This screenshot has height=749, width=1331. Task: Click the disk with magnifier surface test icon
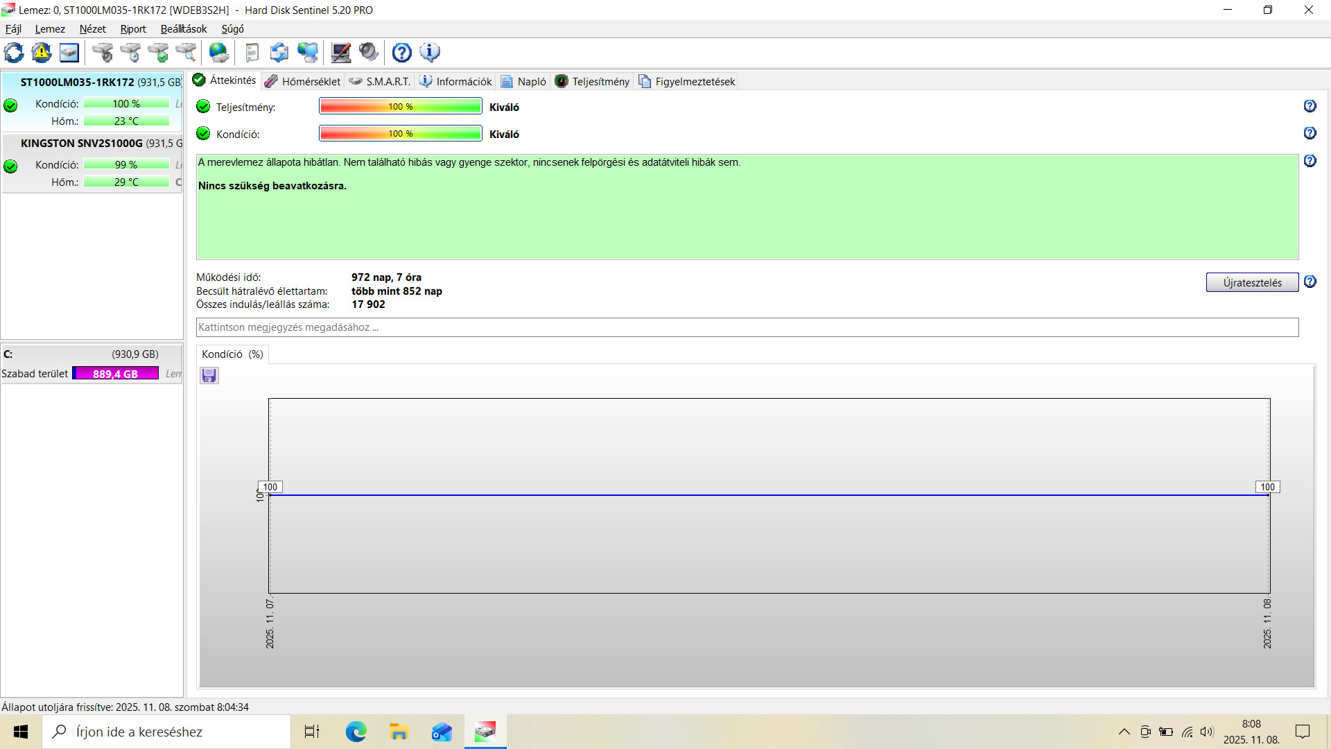(186, 53)
